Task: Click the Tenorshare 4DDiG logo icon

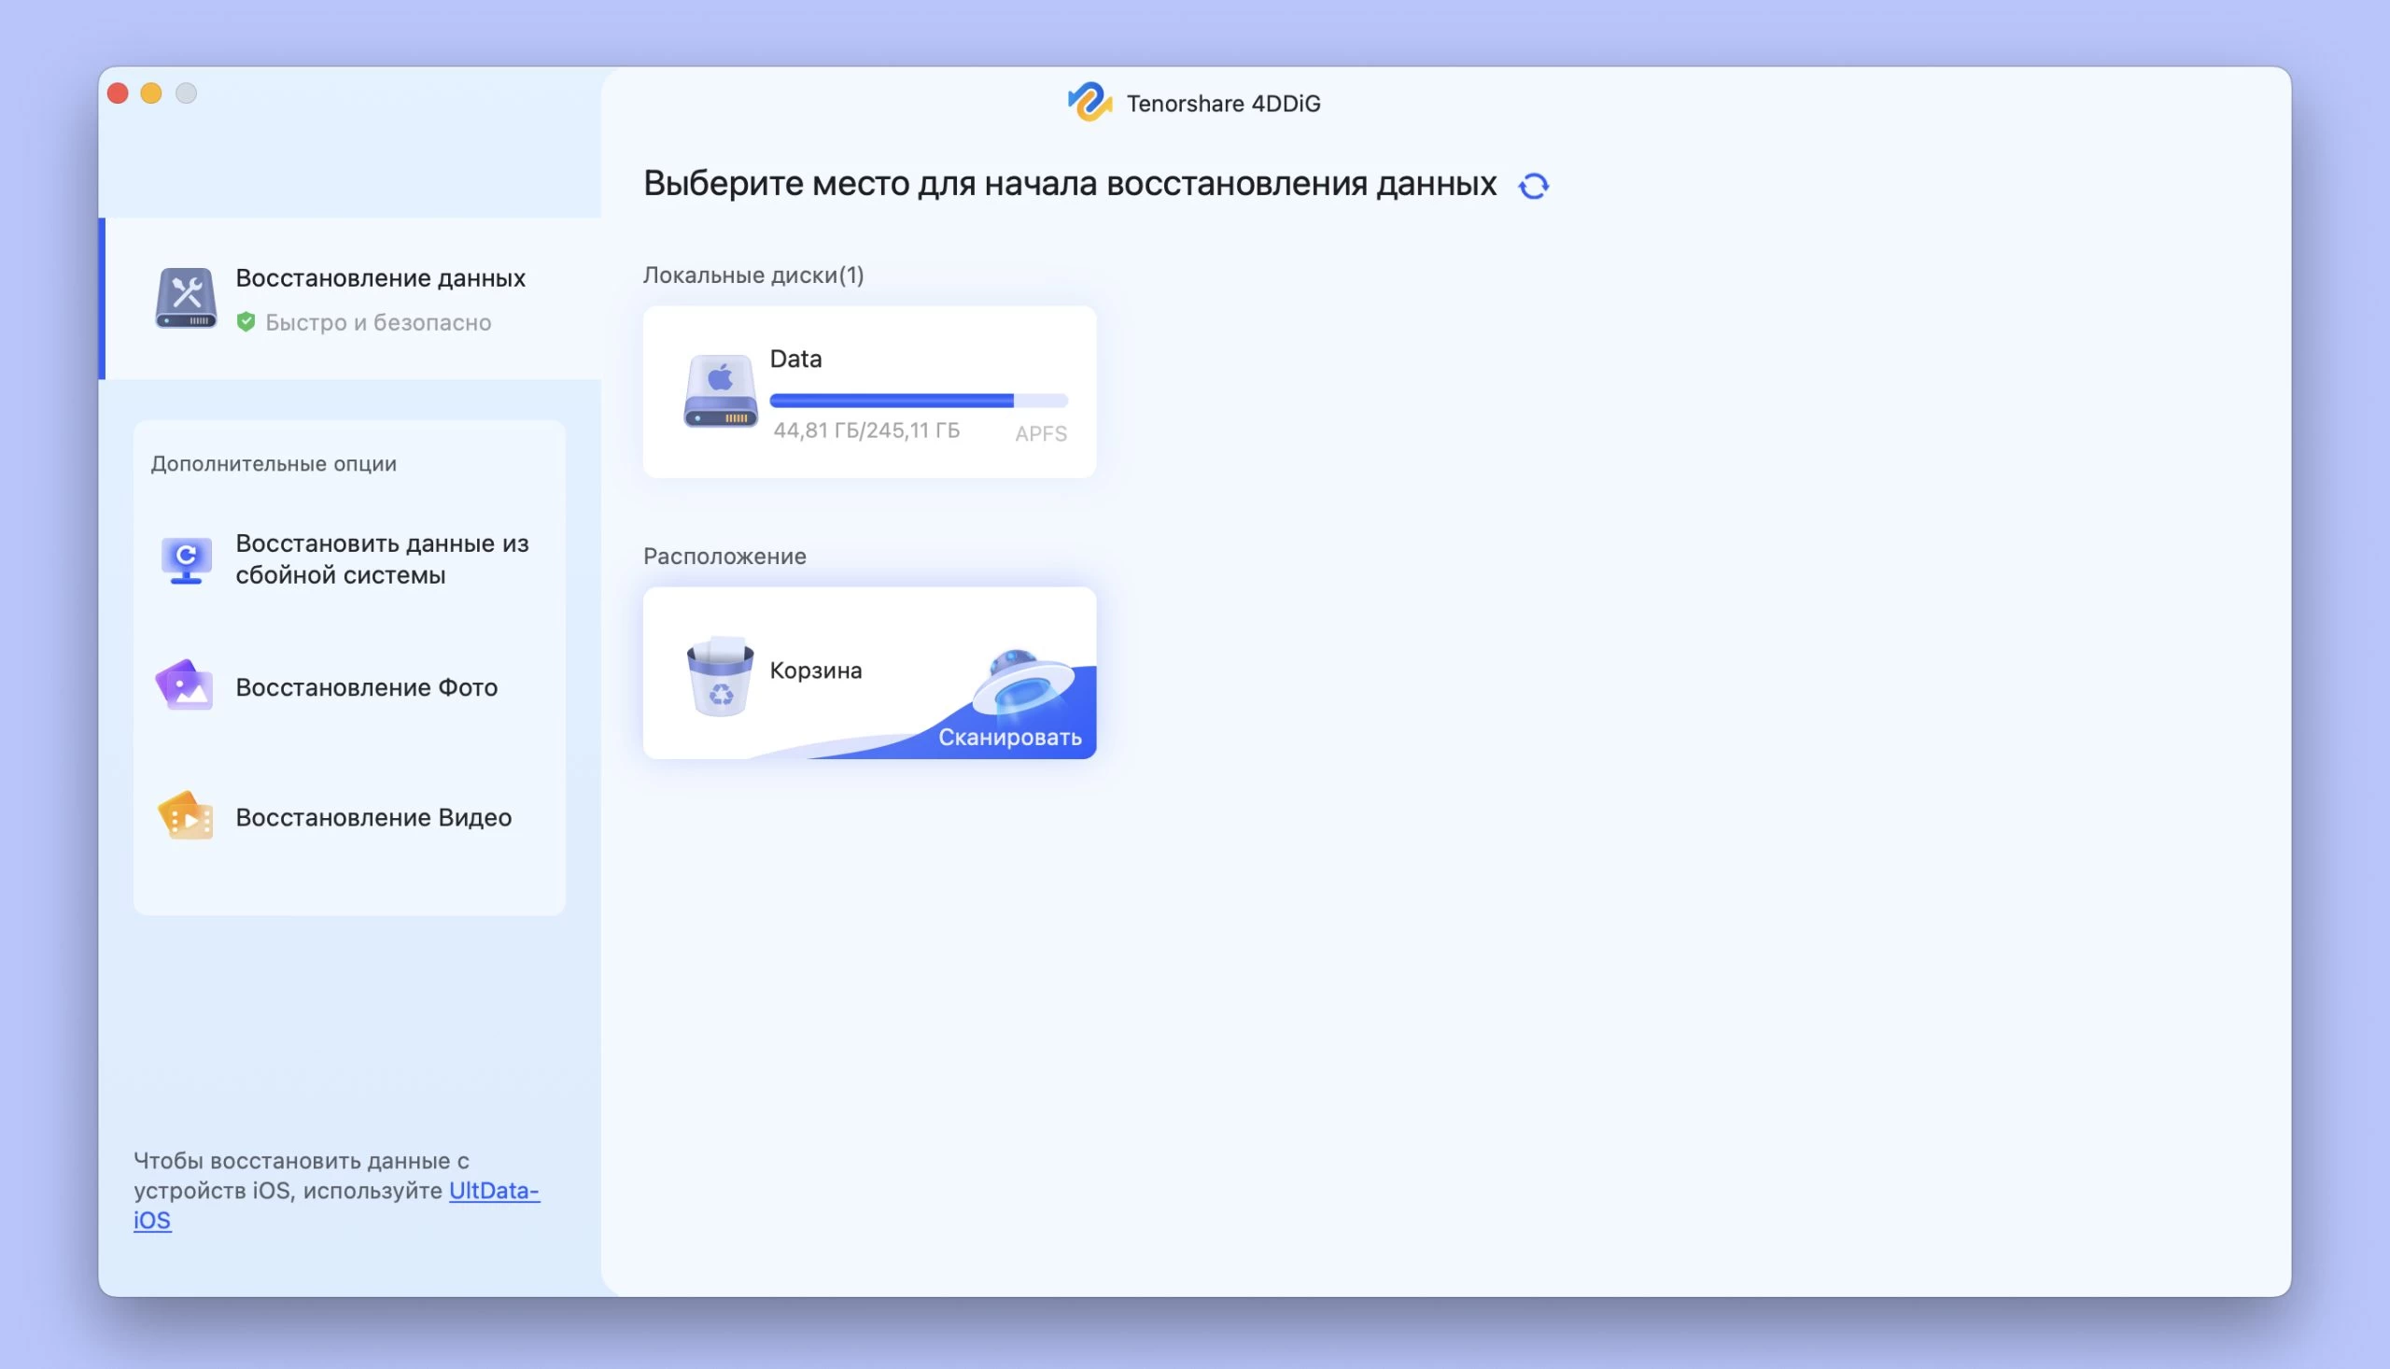Action: [x=1090, y=102]
